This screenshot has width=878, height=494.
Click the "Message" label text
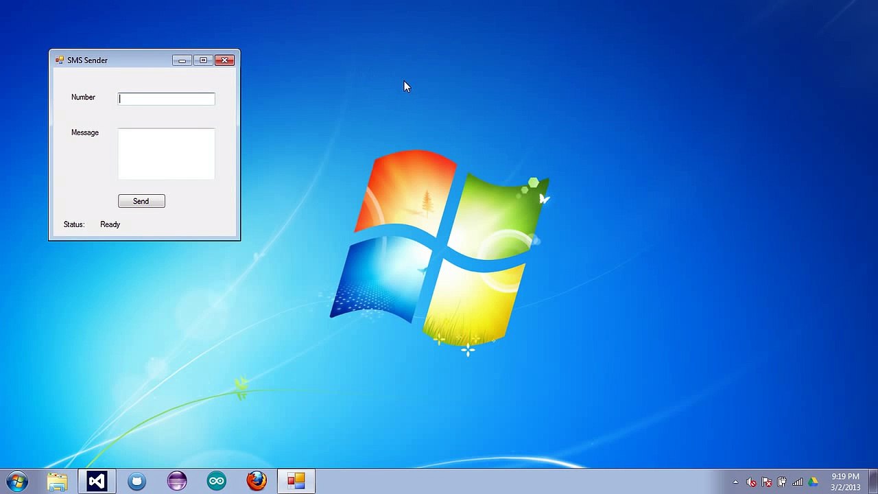point(85,132)
